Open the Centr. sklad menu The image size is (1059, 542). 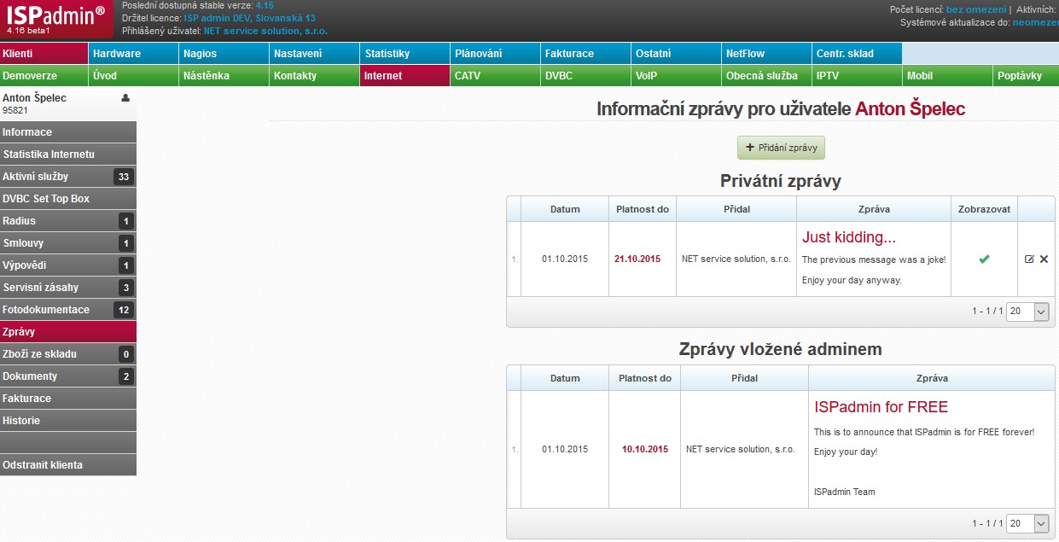tap(858, 53)
